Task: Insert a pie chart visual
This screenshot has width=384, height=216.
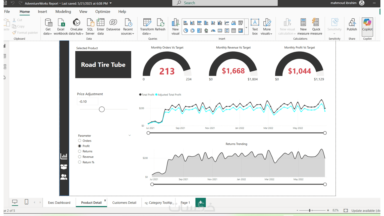Action: (185, 31)
